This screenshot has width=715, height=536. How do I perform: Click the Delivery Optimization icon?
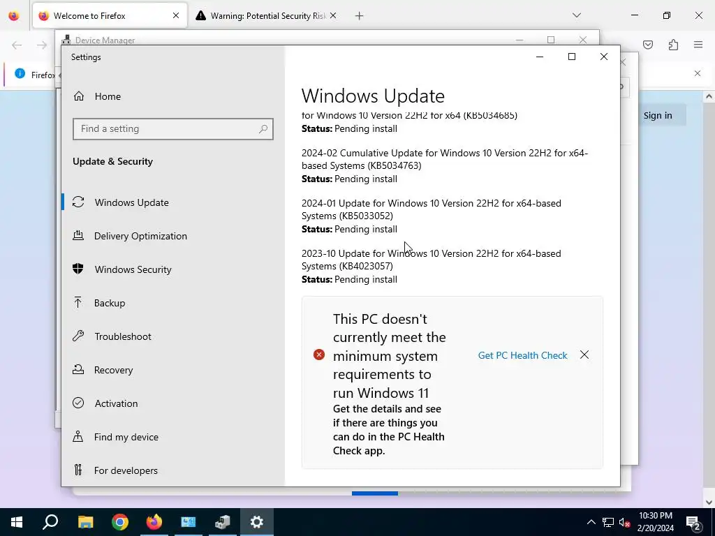(78, 235)
